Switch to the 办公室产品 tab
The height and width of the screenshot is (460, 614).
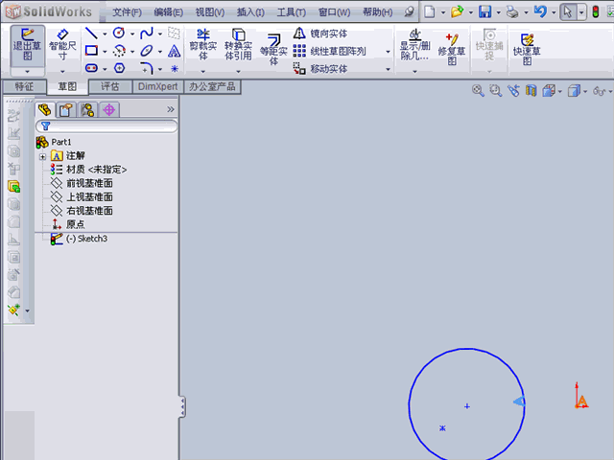tap(212, 86)
